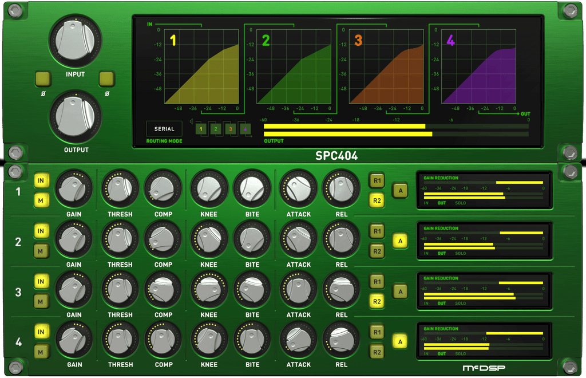Toggle the A auto button for band 1
Image resolution: width=586 pixels, height=378 pixels.
[x=400, y=191]
